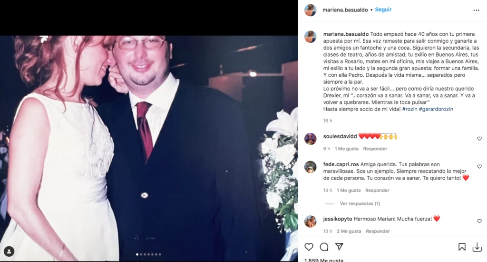Image resolution: width=487 pixels, height=262 pixels.
Task: Click Seguir to follow mariana.basualdo
Action: (x=383, y=10)
